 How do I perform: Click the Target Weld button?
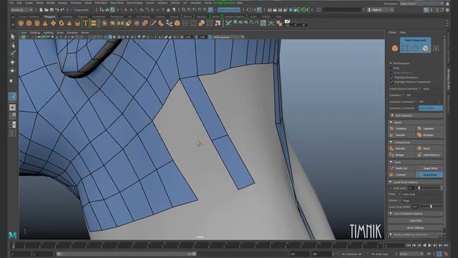[429, 168]
